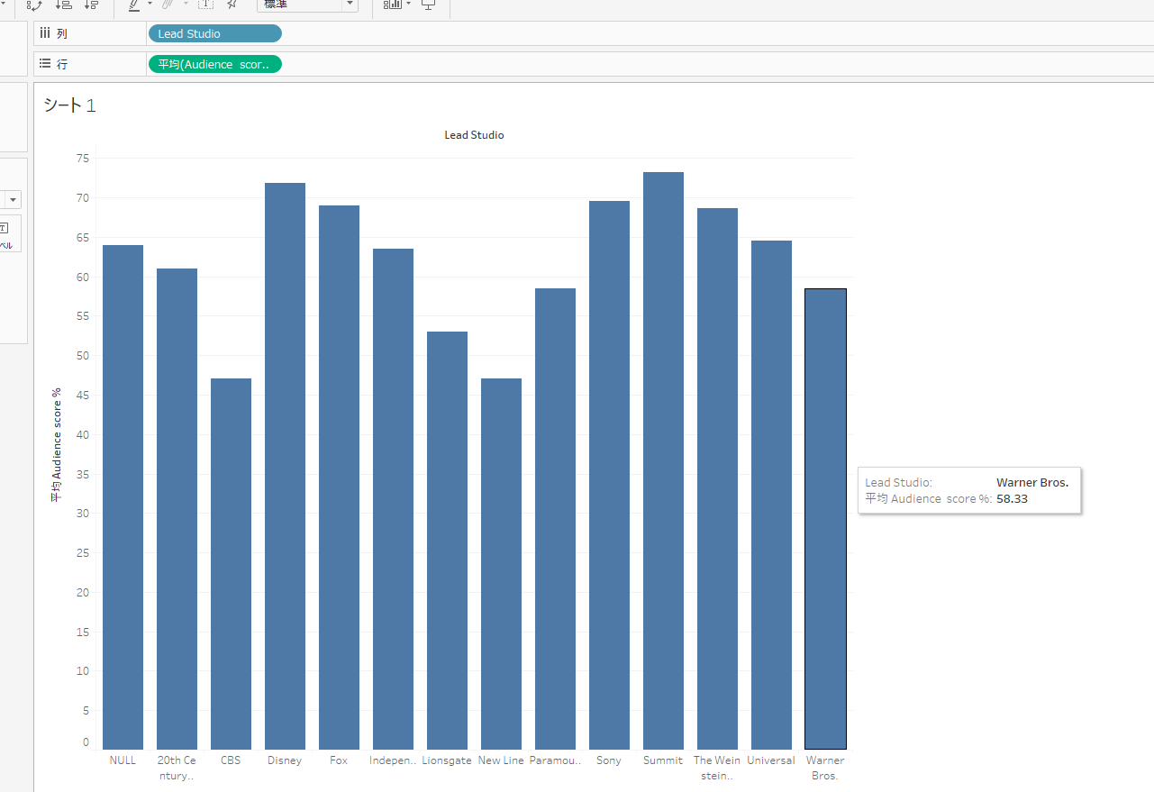1154x792 pixels.
Task: Select the Lead Studio pill on columns shelf
Action: point(214,33)
